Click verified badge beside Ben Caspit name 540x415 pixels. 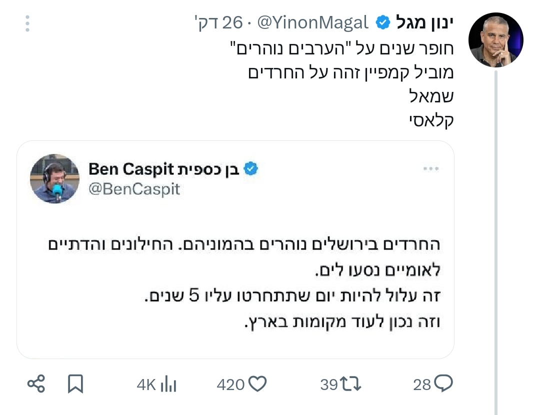[250, 169]
